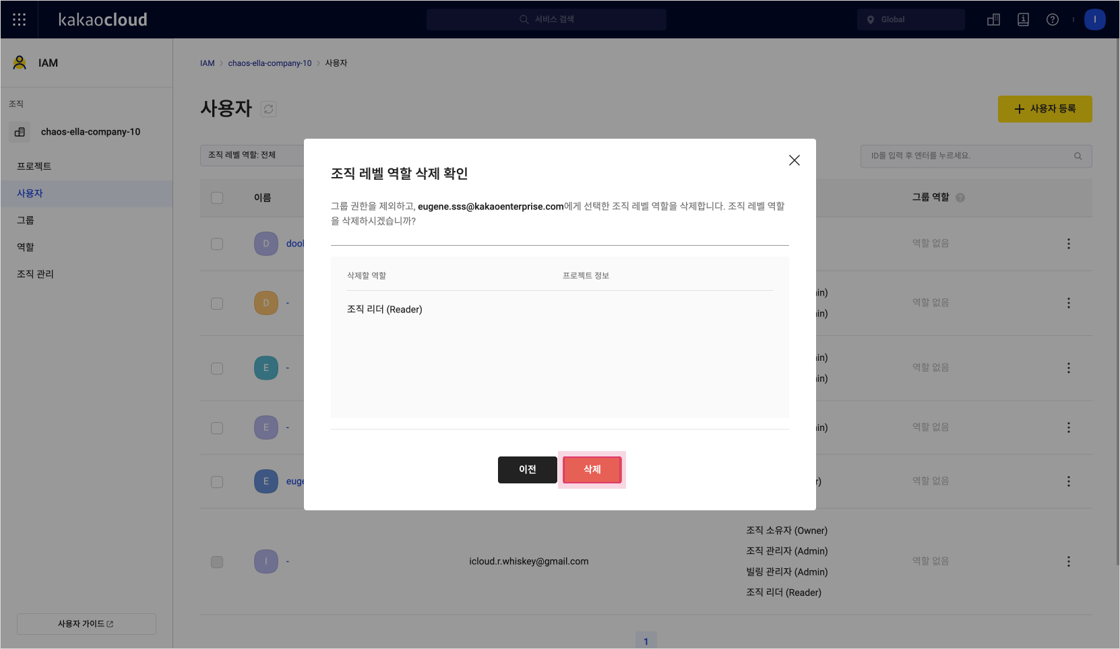Toggle the select-all checkbox in table header
Image resolution: width=1120 pixels, height=649 pixels.
tap(217, 198)
